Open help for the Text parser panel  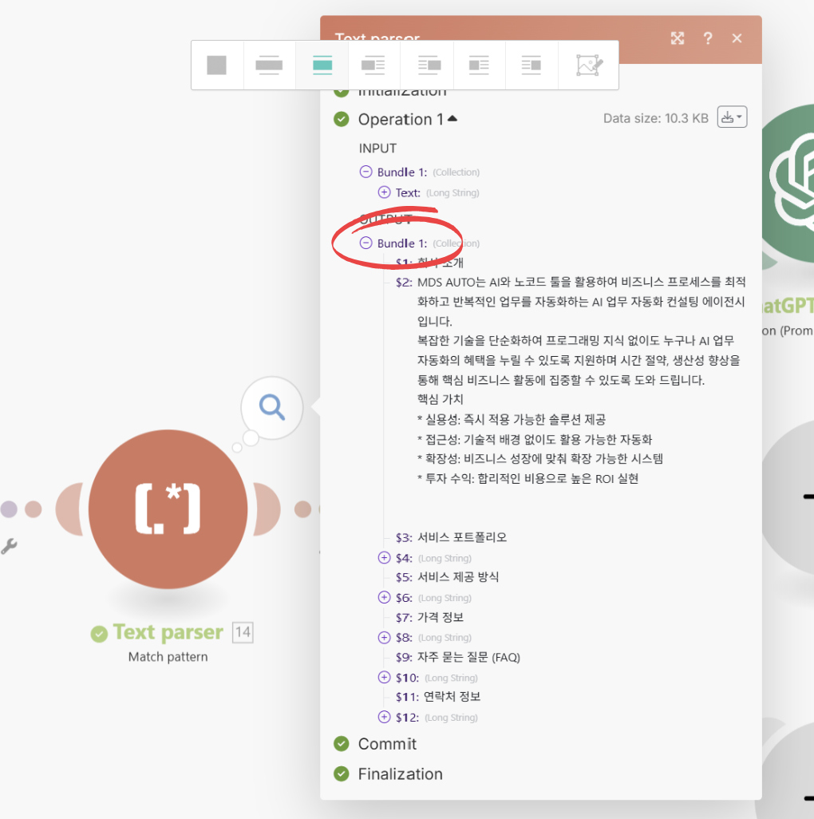[x=708, y=38]
